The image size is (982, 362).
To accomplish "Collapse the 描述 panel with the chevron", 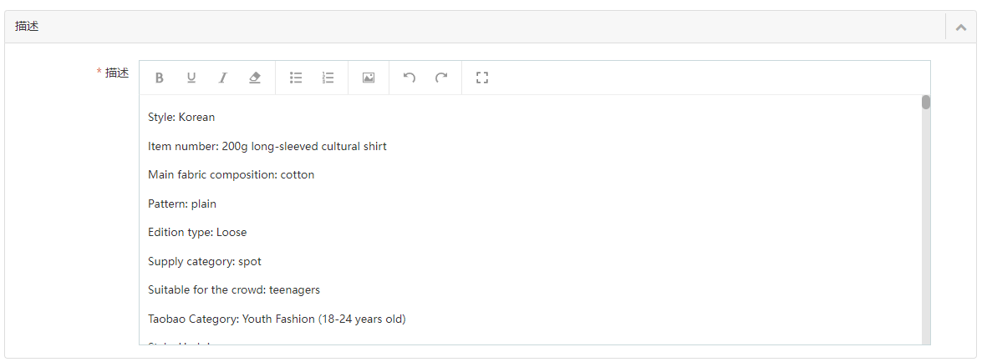I will [961, 27].
